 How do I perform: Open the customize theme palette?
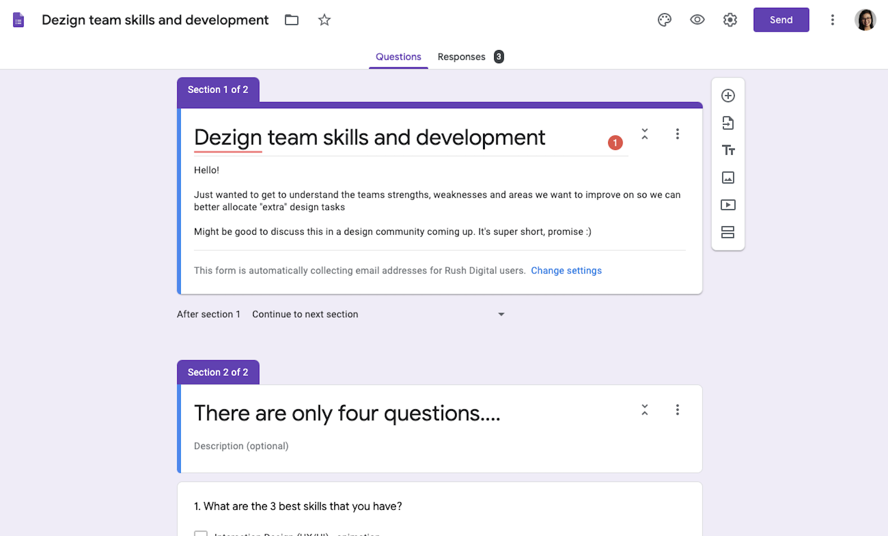point(664,20)
